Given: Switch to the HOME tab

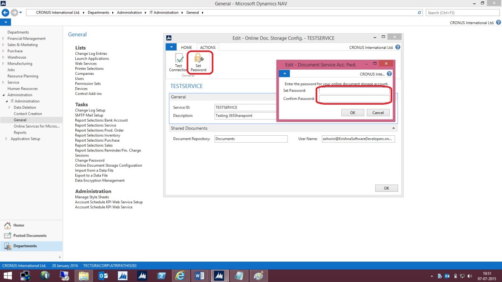Looking at the screenshot, I should coord(186,47).
